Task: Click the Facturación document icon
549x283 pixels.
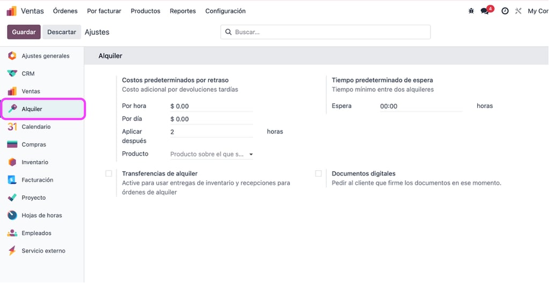Action: point(12,180)
